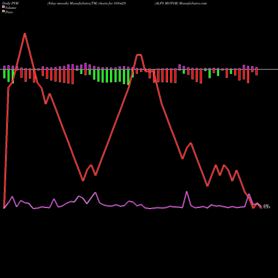Viewport: 278px width, 278px height.
Task: Click the '(3day smooth) MunafaSutra(TM) charts for 538423' heading
Action: pyautogui.click(x=86, y=3)
